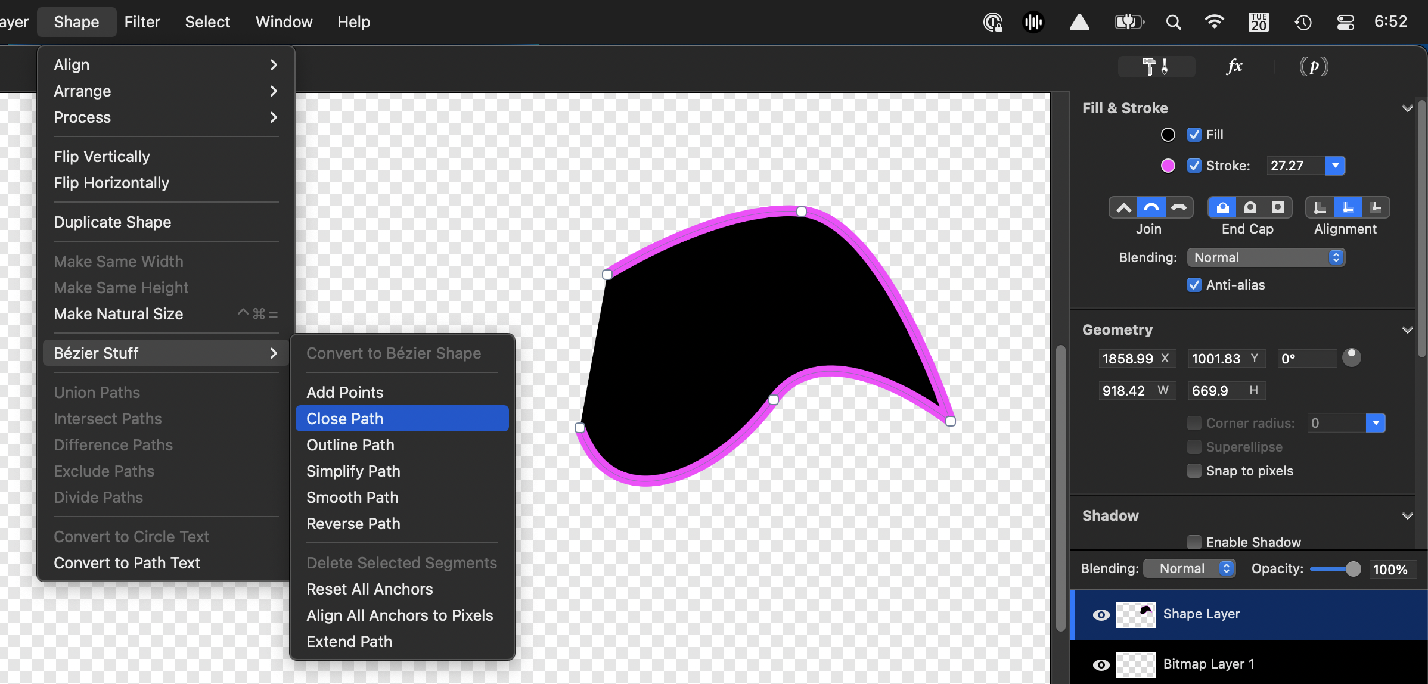Select the bevel join icon

tap(1178, 207)
